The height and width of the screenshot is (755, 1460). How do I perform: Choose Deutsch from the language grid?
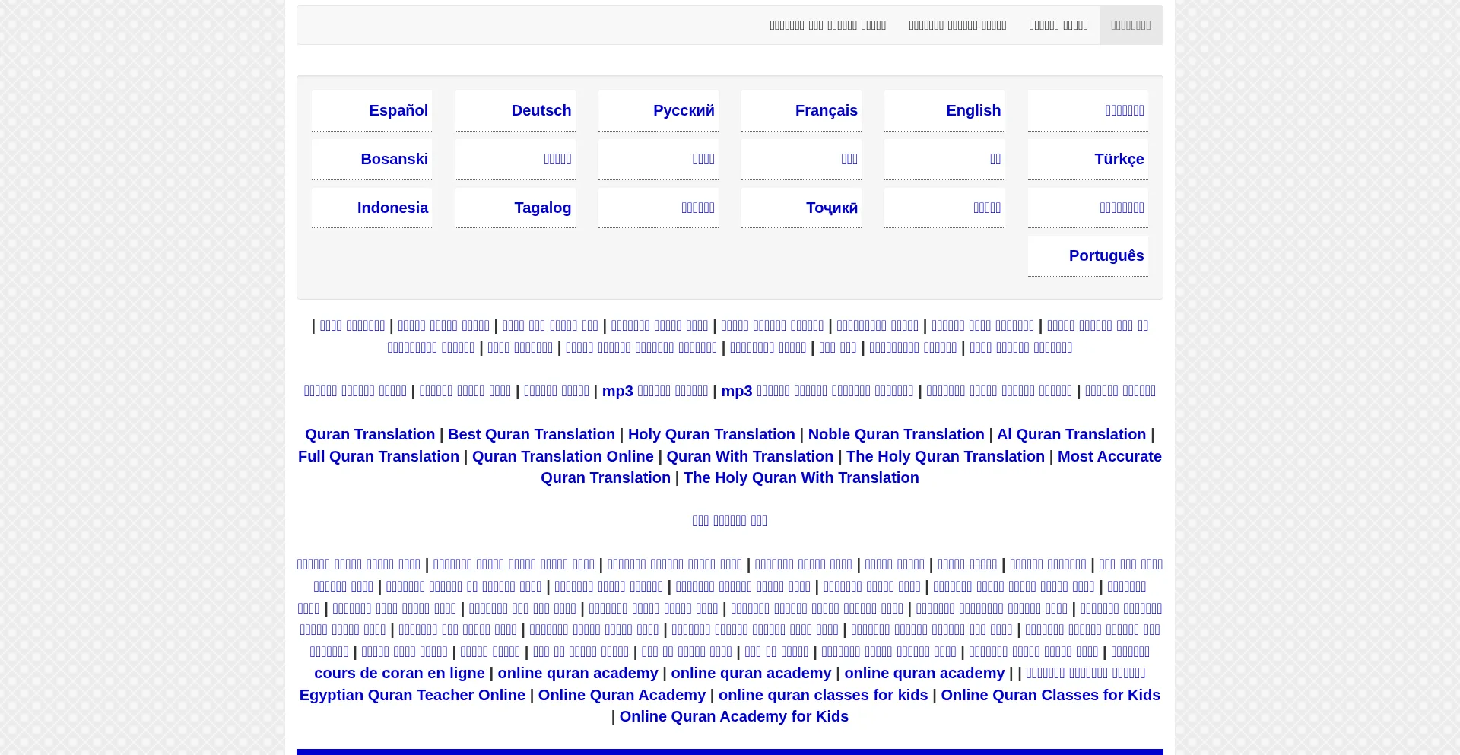(541, 110)
